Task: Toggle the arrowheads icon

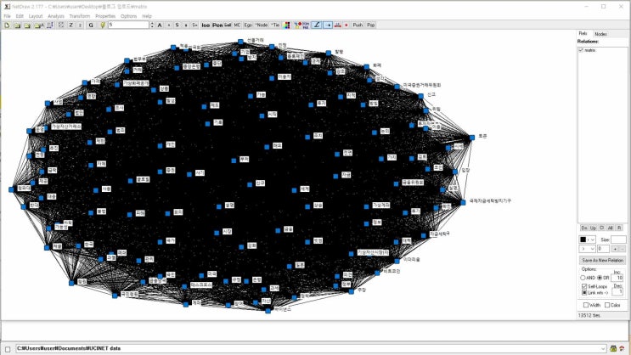Action: (x=328, y=25)
